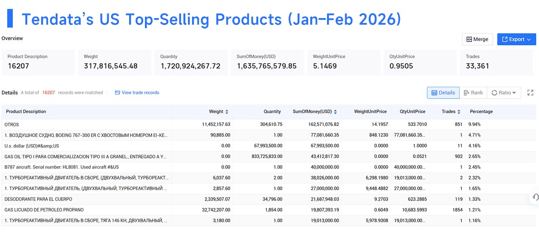Click the Merge button

[x=477, y=39]
